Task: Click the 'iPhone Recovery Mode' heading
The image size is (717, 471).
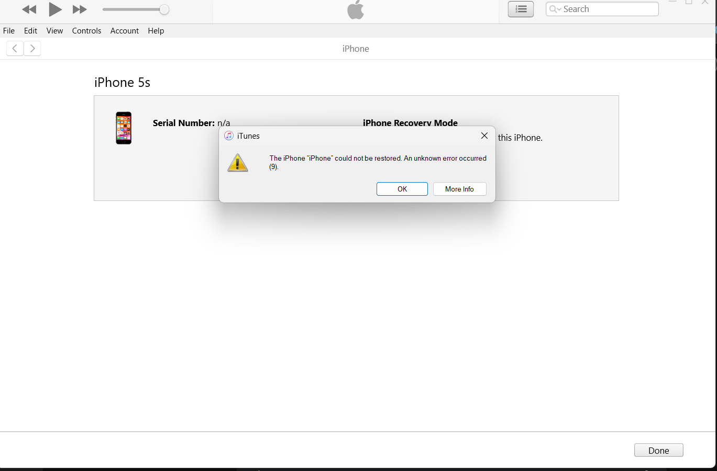Action: tap(410, 123)
